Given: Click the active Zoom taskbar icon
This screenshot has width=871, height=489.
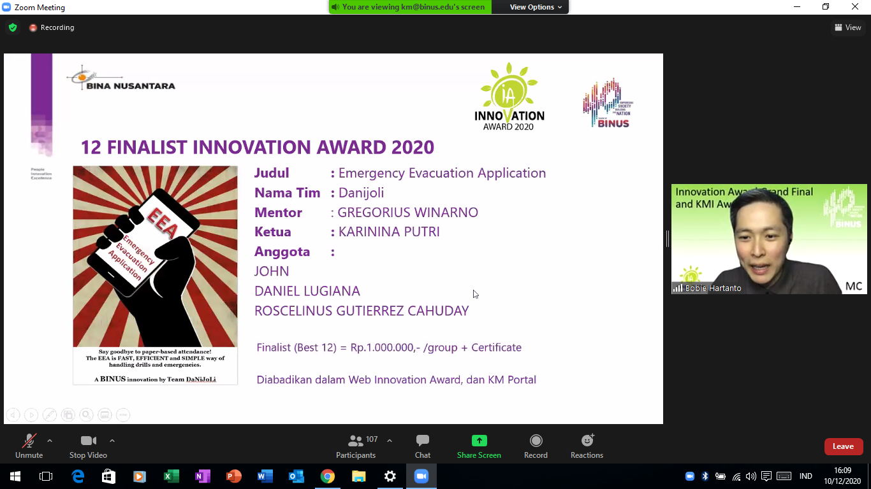Looking at the screenshot, I should point(421,476).
